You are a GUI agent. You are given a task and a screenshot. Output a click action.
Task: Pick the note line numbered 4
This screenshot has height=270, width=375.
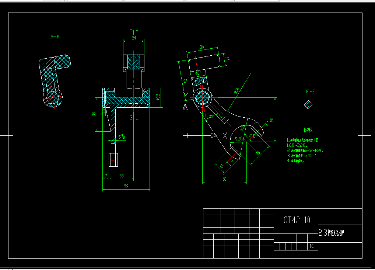[295, 161]
